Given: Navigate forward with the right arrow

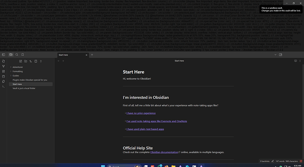Looking at the screenshot, I should point(63,61).
